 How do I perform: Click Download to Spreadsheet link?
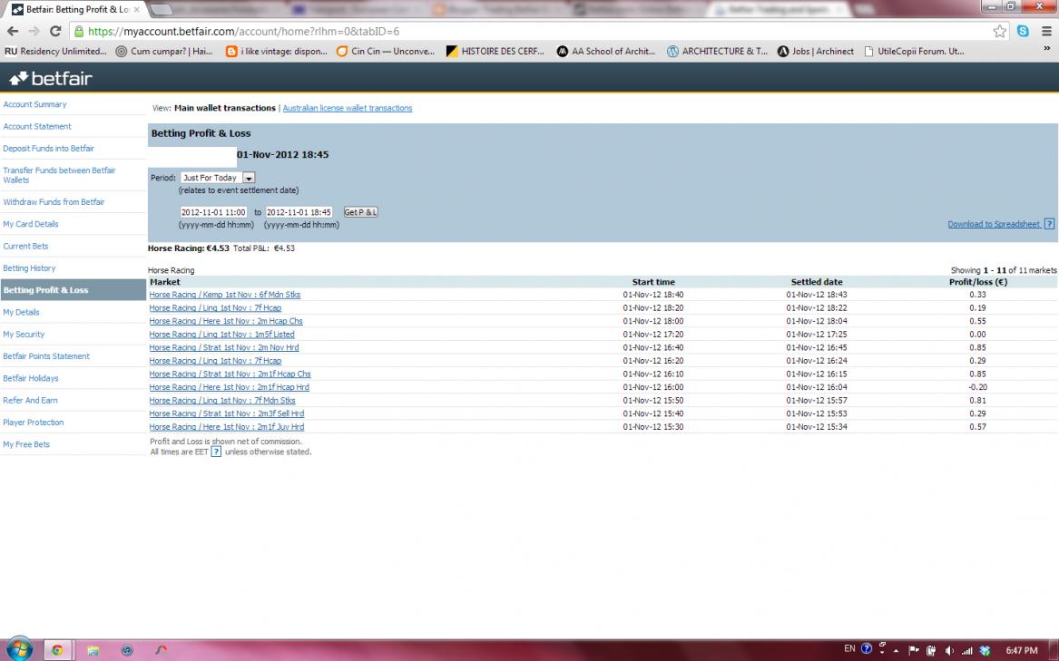994,224
